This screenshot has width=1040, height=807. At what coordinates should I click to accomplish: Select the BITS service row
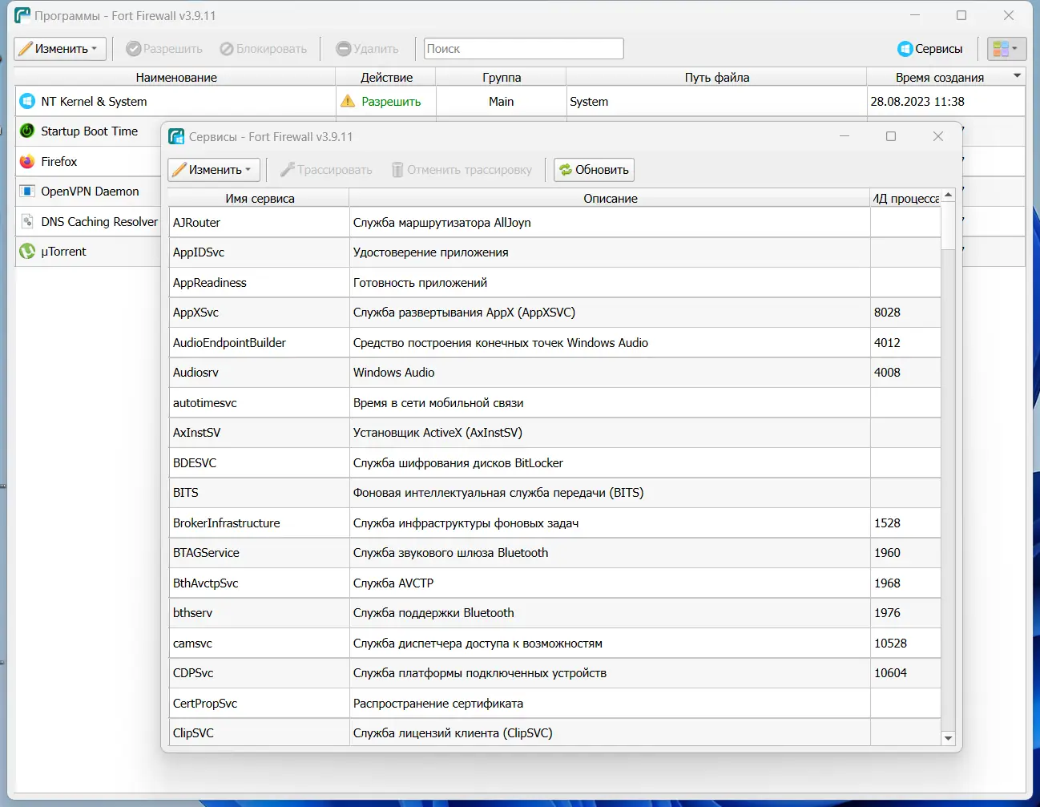point(554,493)
